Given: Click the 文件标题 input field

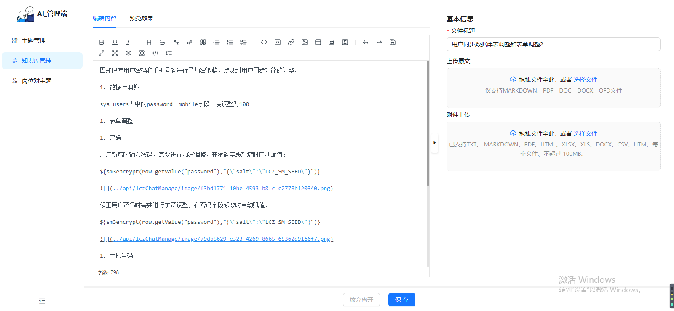Looking at the screenshot, I should 553,44.
